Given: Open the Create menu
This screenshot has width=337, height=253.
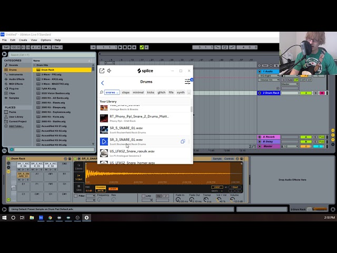Looking at the screenshot, I should pyautogui.click(x=23, y=40).
